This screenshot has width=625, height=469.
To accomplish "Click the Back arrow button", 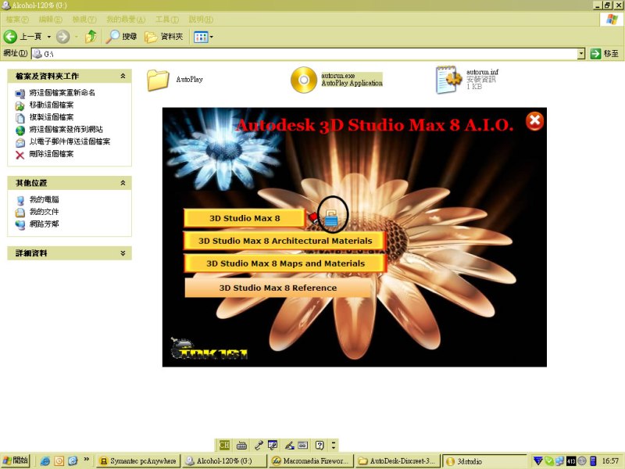I will 10,37.
